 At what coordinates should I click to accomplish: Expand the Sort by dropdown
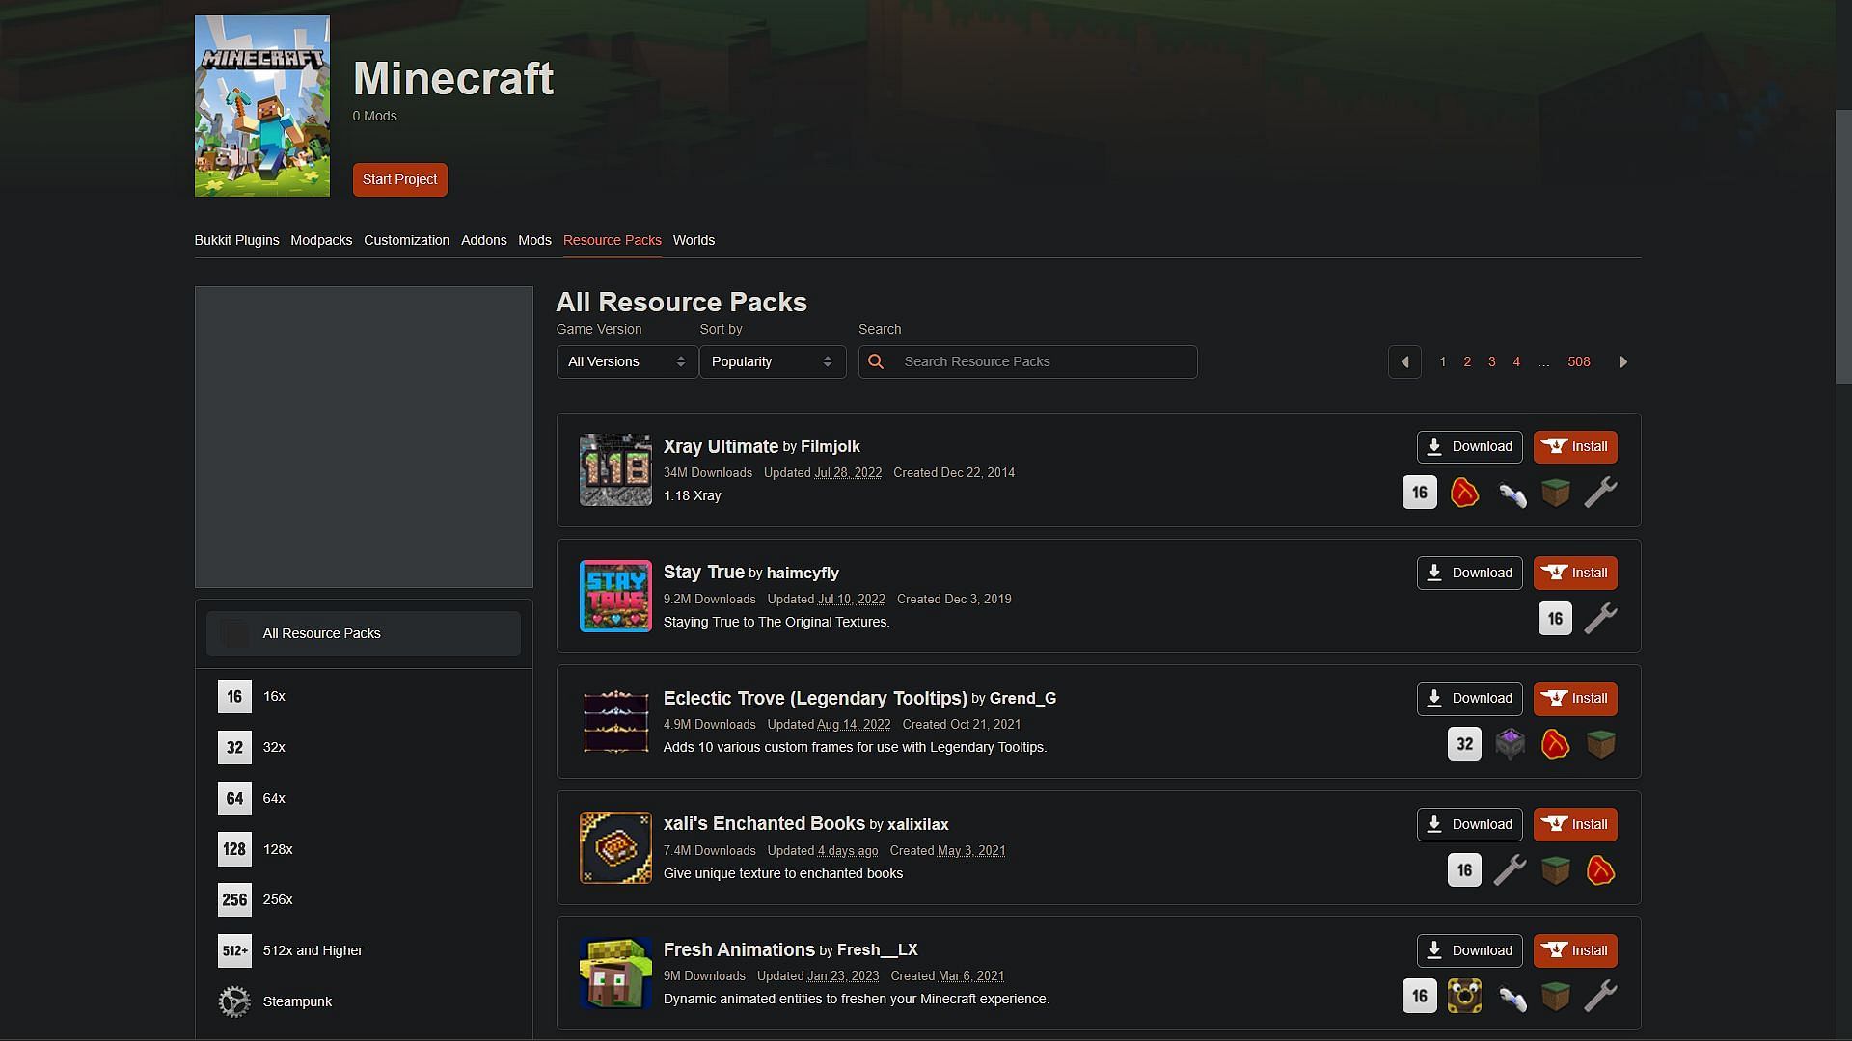point(772,361)
